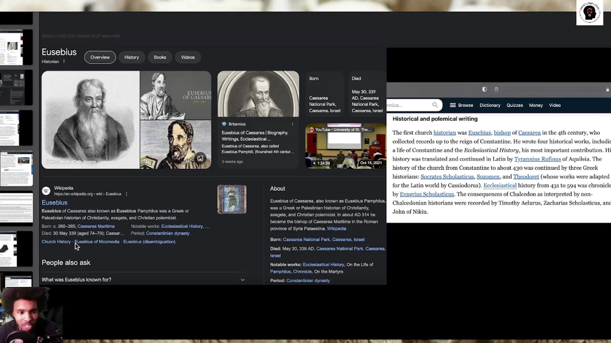The height and width of the screenshot is (343, 611).
Task: Open the Britannica Browse hamburger menu icon
Action: tap(453, 105)
